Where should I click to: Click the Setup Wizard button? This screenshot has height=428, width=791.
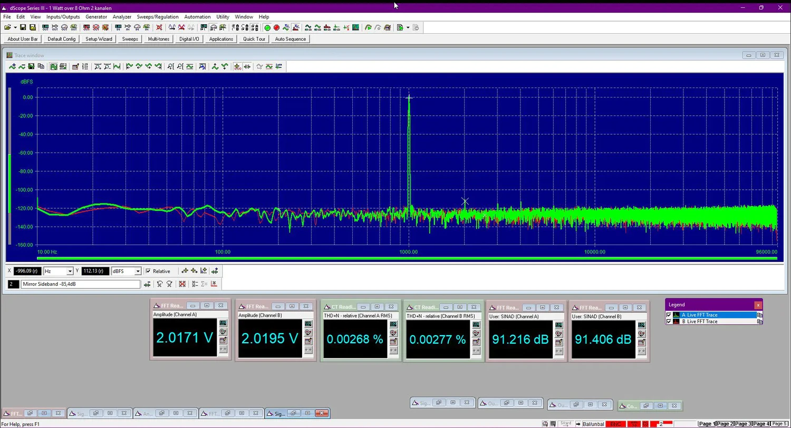tap(99, 39)
